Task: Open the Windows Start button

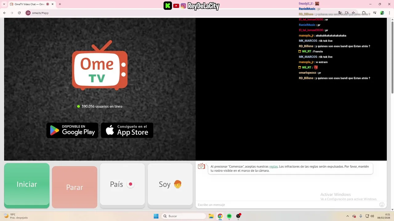Action: click(x=156, y=216)
